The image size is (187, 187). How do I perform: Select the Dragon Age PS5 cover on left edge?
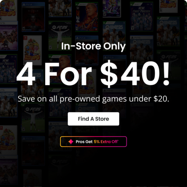pyautogui.click(x=9, y=36)
